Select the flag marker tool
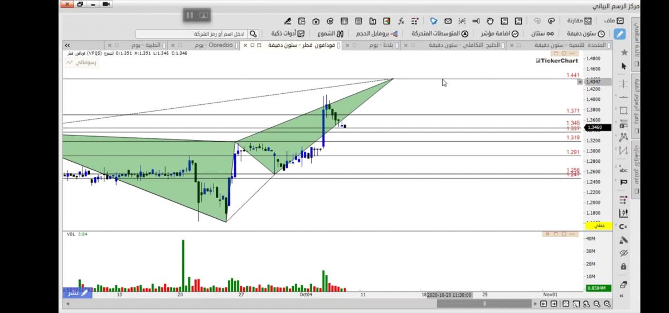Viewport: 669px width, 313px height. pos(623,182)
